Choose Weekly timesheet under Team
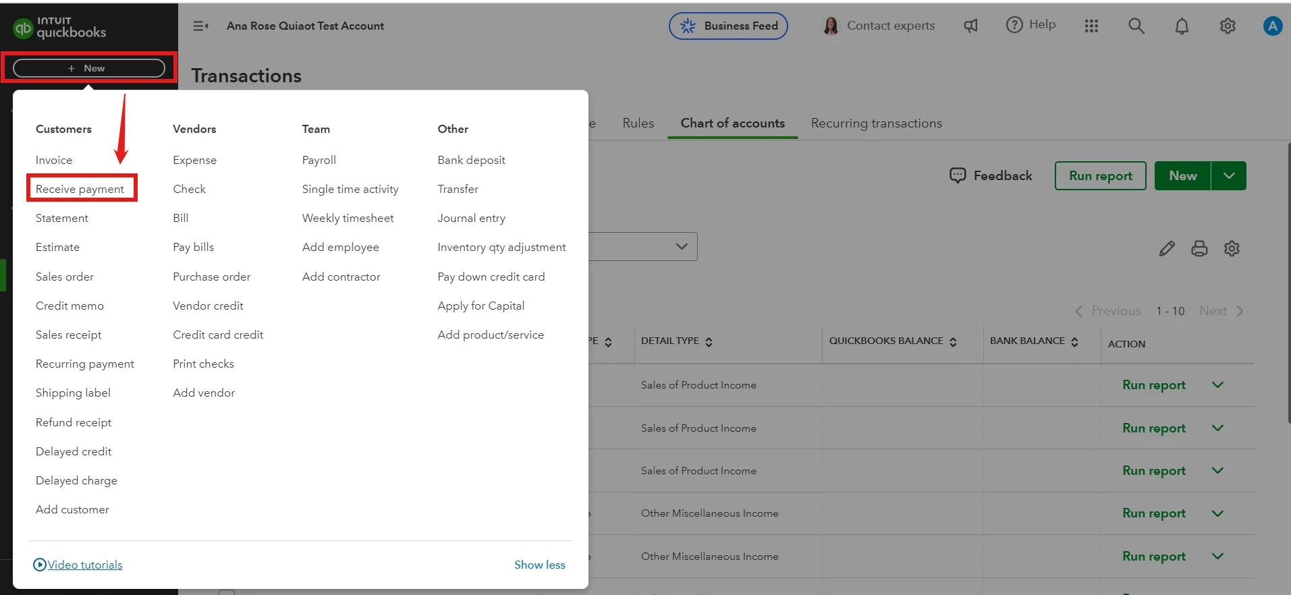This screenshot has width=1291, height=595. pyautogui.click(x=348, y=218)
